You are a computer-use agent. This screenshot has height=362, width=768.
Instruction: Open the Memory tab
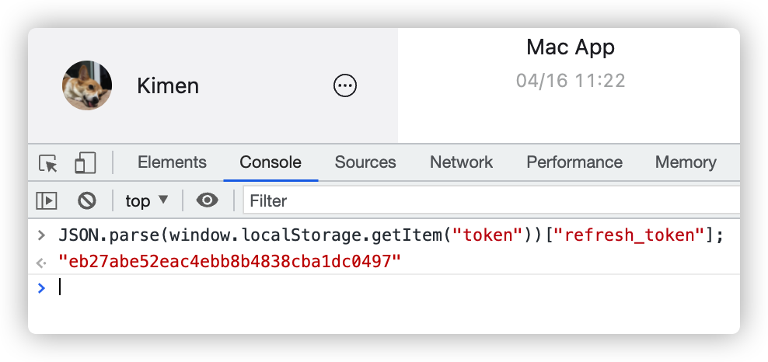point(686,162)
